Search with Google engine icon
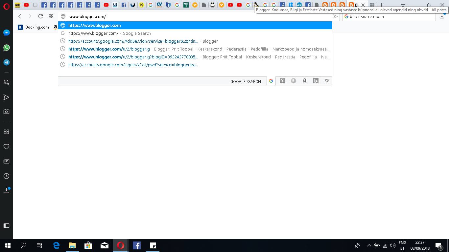The width and height of the screenshot is (449, 252). click(x=271, y=81)
